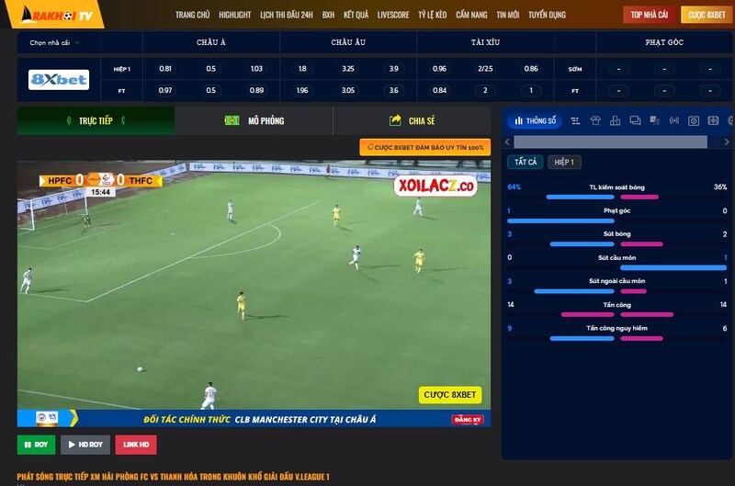Open the timeline events list icon

(575, 121)
